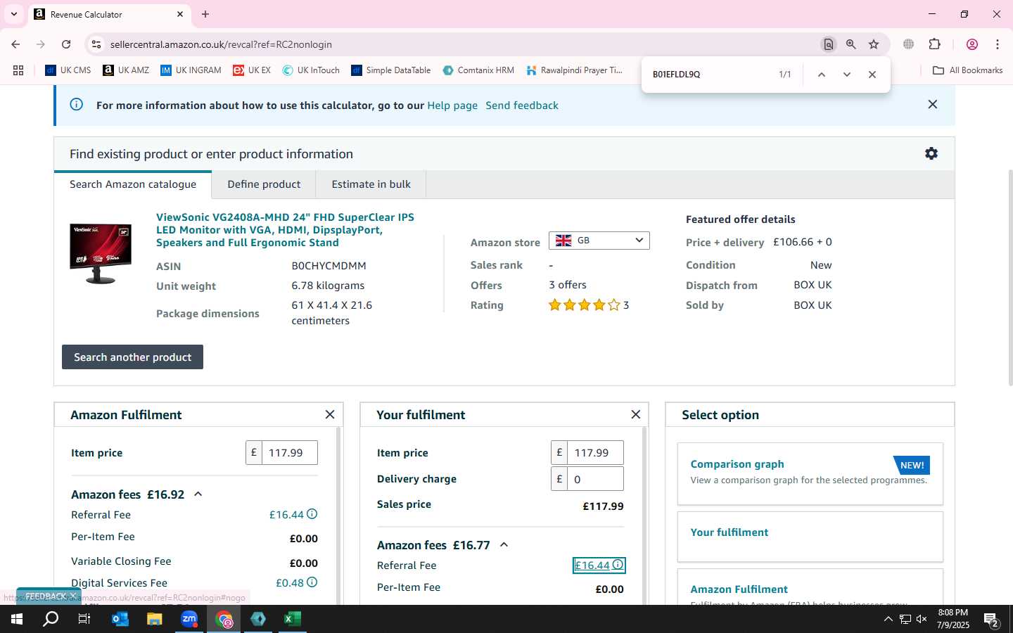Select the Search Amazon catalogue tab
This screenshot has width=1013, height=633.
click(133, 184)
